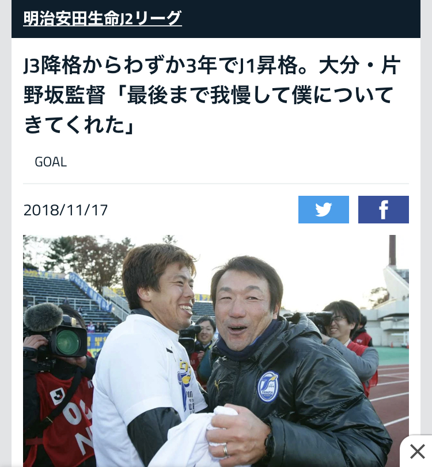Share the article on Twitter
Image resolution: width=432 pixels, height=467 pixels.
tap(324, 210)
